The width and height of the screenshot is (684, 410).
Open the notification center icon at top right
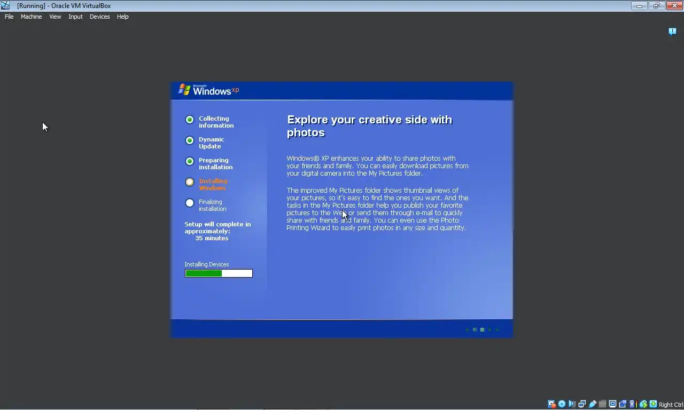672,31
